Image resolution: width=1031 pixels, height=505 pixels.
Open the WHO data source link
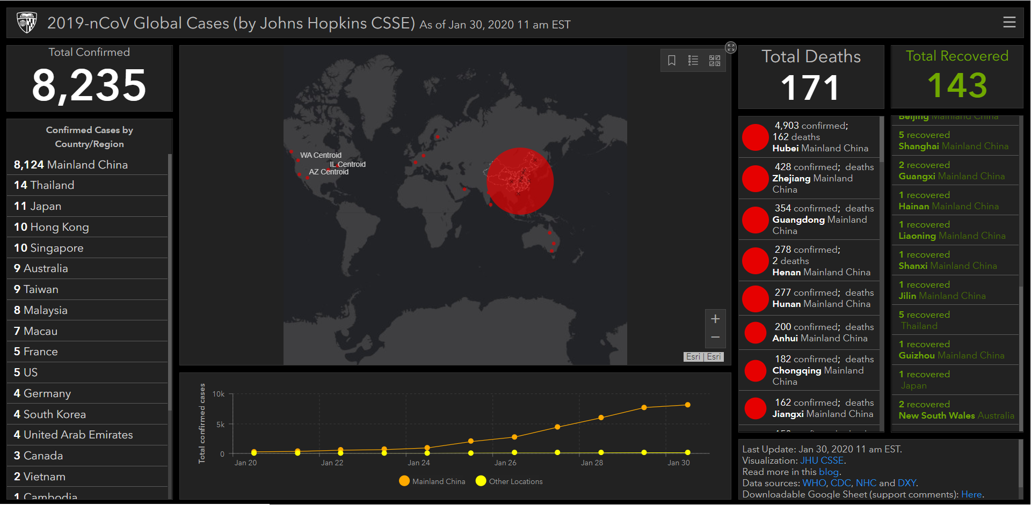814,483
